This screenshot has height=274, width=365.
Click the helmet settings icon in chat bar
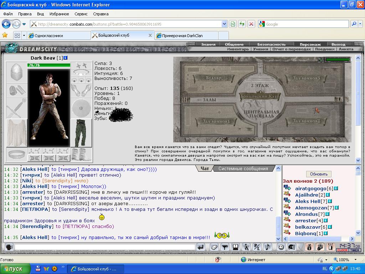[x=292, y=247]
